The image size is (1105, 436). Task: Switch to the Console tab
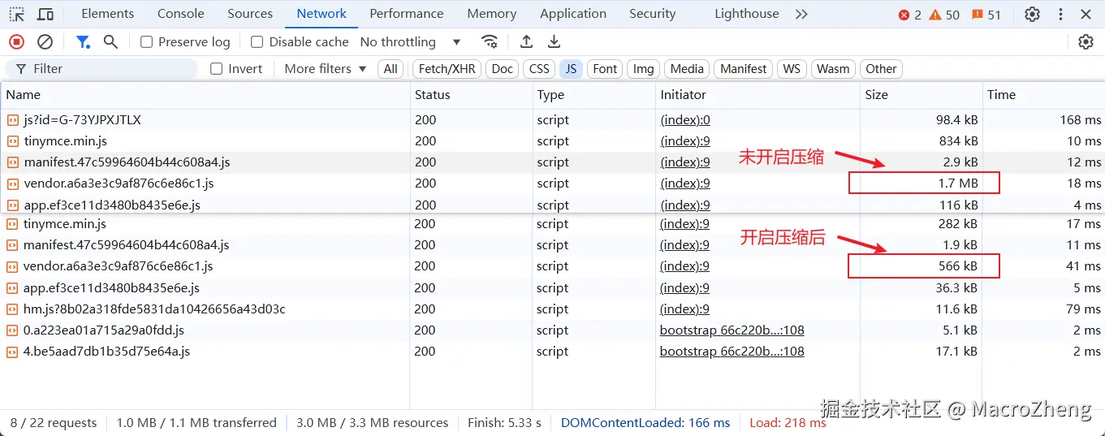[181, 14]
